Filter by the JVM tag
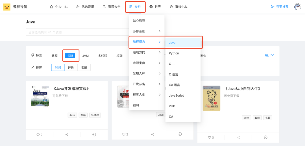 click(86, 56)
